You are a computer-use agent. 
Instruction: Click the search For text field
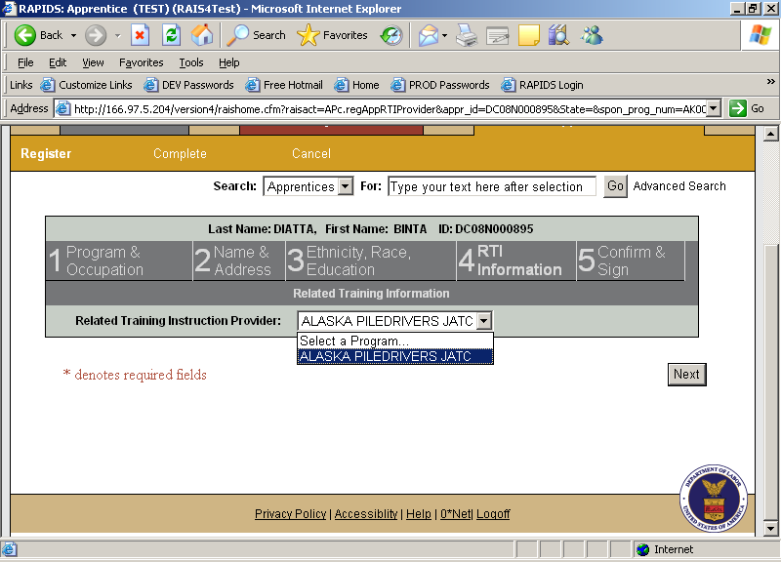point(492,186)
